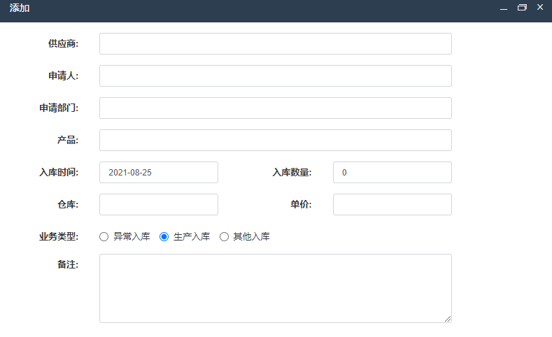The image size is (552, 337).
Task: Click the 业务类型 label
Action: (59, 237)
